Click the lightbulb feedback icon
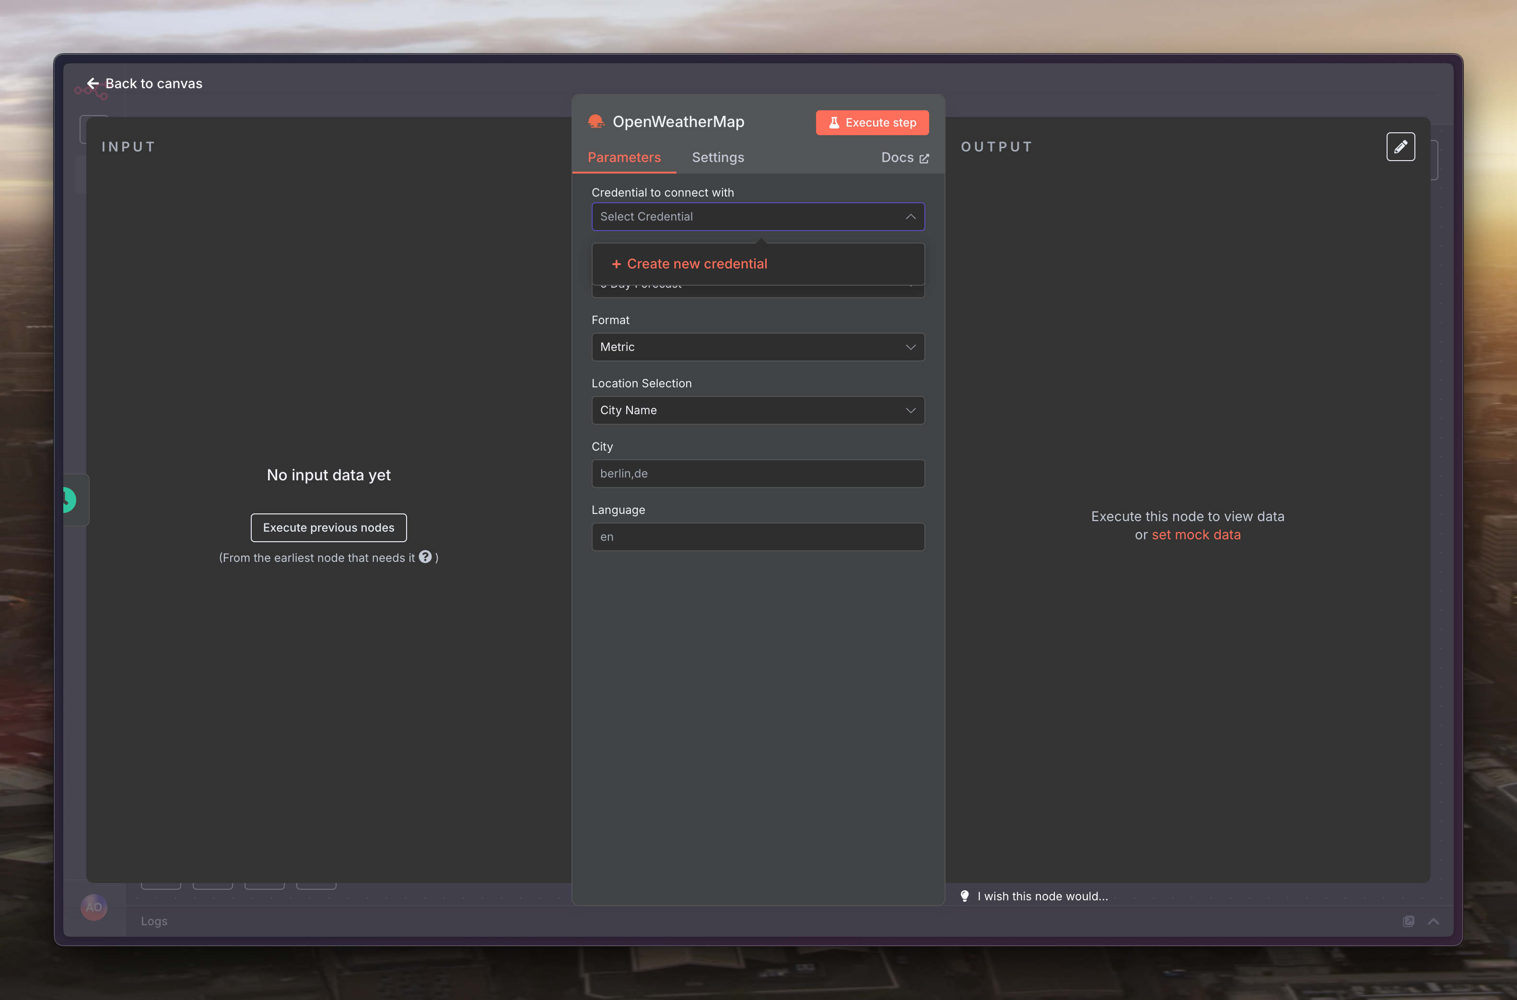 click(x=965, y=896)
